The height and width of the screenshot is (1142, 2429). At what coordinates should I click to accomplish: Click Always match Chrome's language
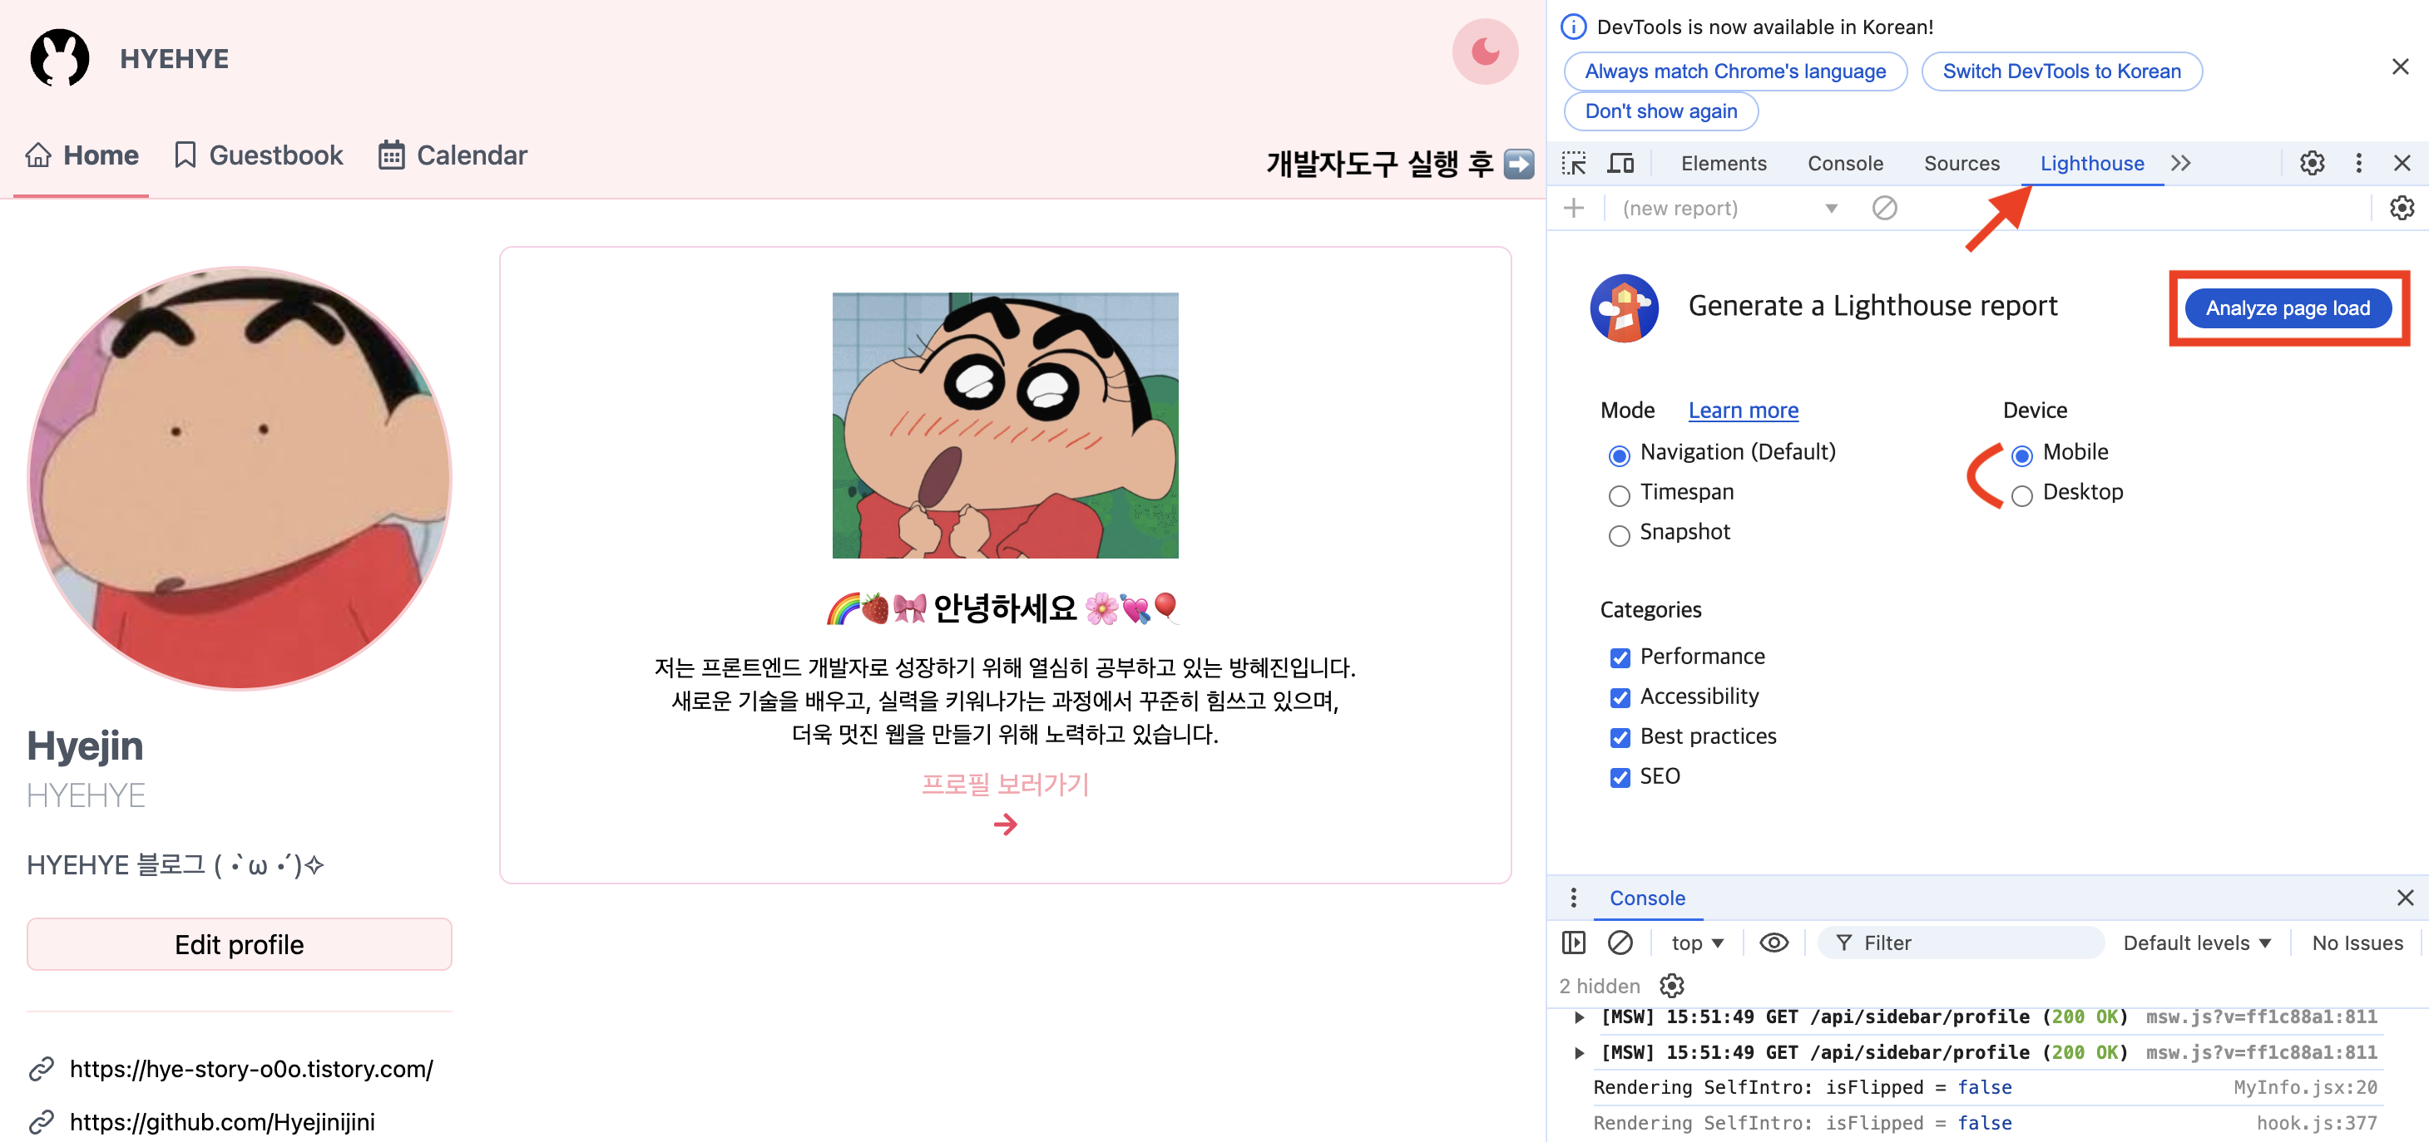pyautogui.click(x=1735, y=71)
